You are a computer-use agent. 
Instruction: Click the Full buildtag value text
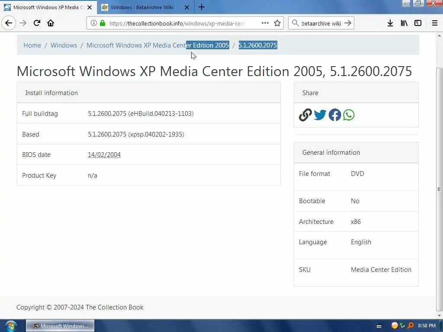pyautogui.click(x=141, y=114)
